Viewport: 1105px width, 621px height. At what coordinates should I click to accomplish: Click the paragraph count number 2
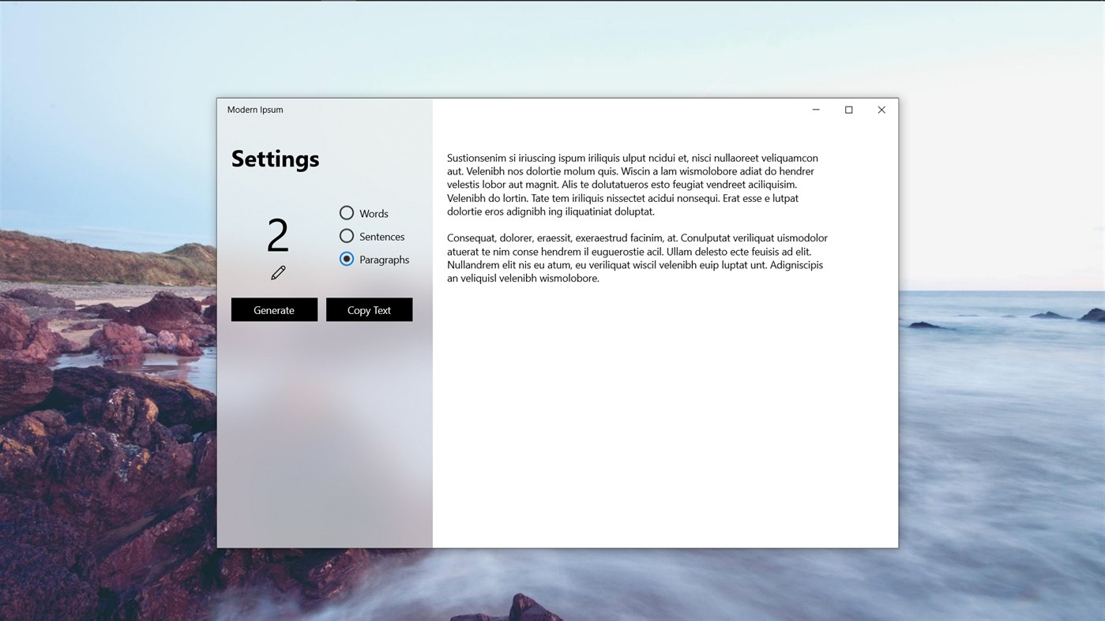[277, 234]
